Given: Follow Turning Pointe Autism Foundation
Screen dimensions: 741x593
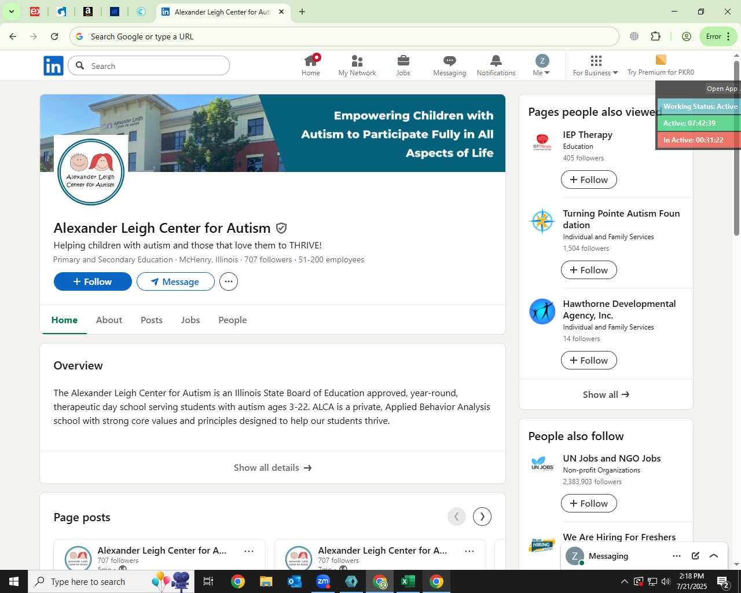Looking at the screenshot, I should (589, 270).
